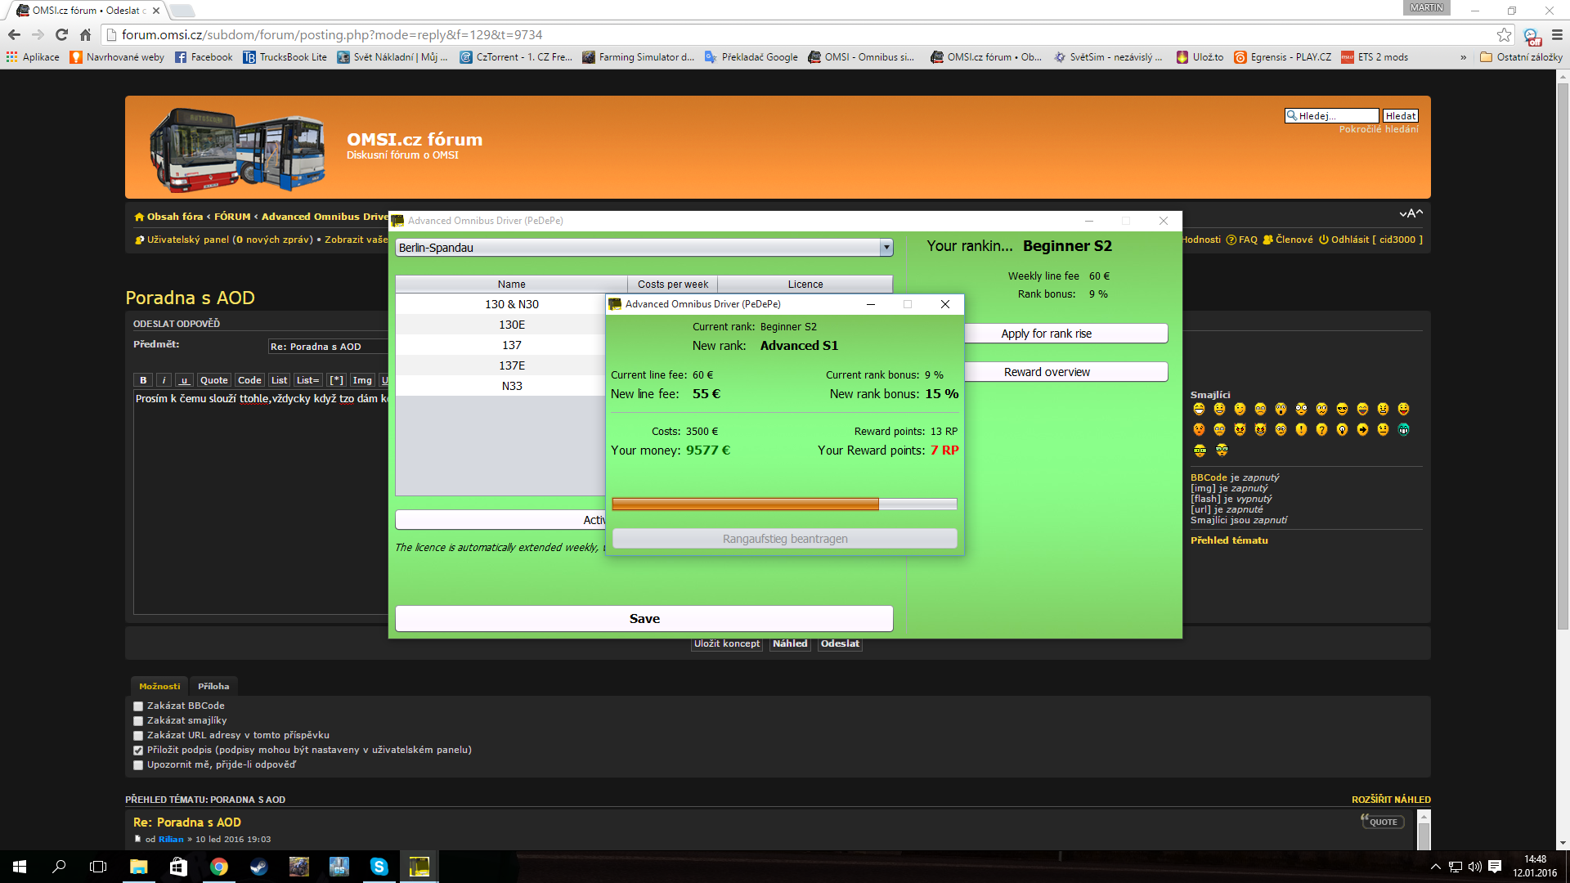1570x883 pixels.
Task: Expand the bookmarks overflow chevron
Action: click(x=1463, y=57)
